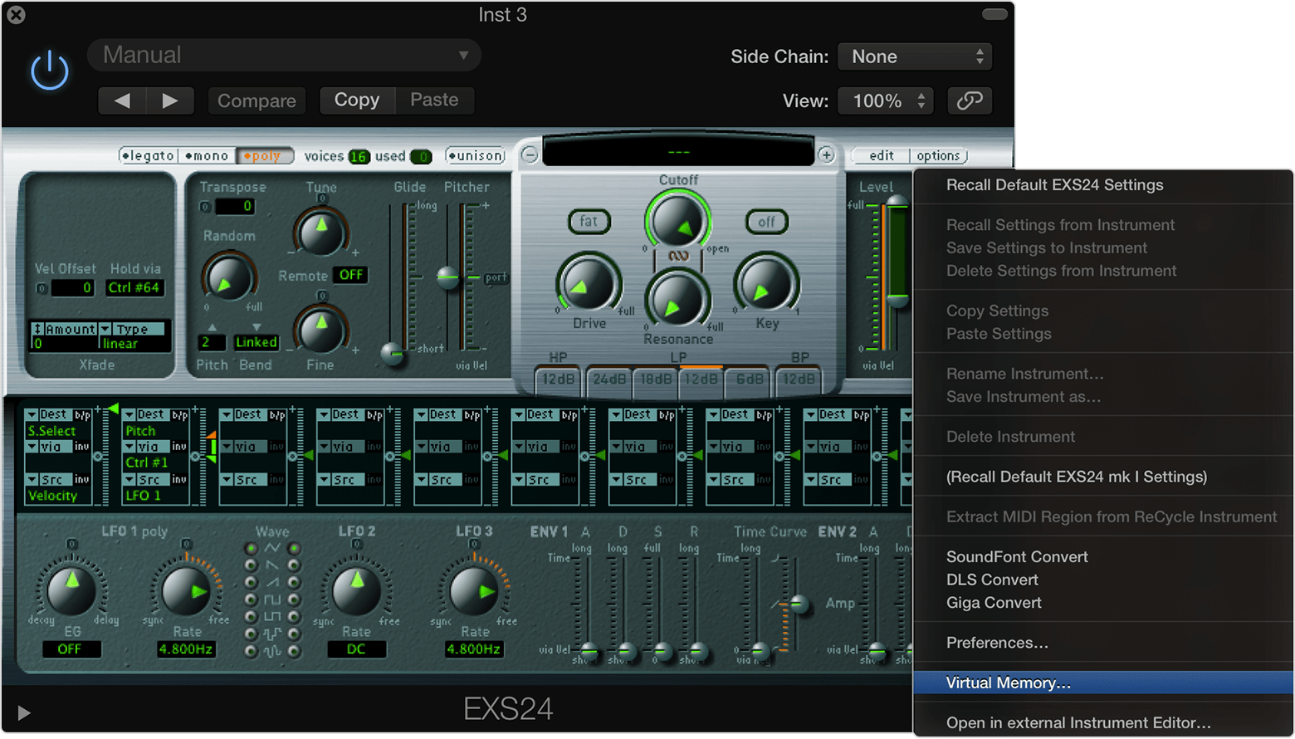Click the Level volume slider handle
Image resolution: width=1295 pixels, height=739 pixels.
tap(897, 299)
